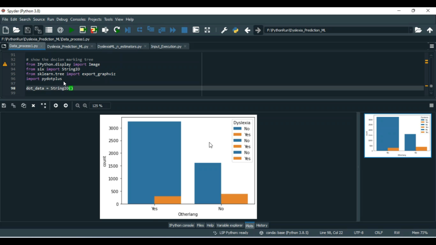436x245 pixels.
Task: Click the green Run file button
Action: [x=71, y=30]
